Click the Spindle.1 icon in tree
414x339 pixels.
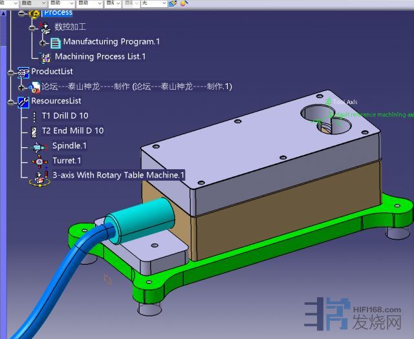coord(39,147)
